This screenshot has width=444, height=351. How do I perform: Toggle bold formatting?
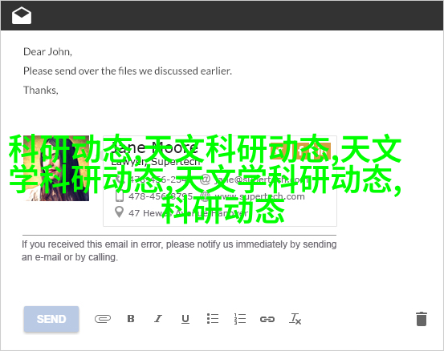pyautogui.click(x=131, y=319)
